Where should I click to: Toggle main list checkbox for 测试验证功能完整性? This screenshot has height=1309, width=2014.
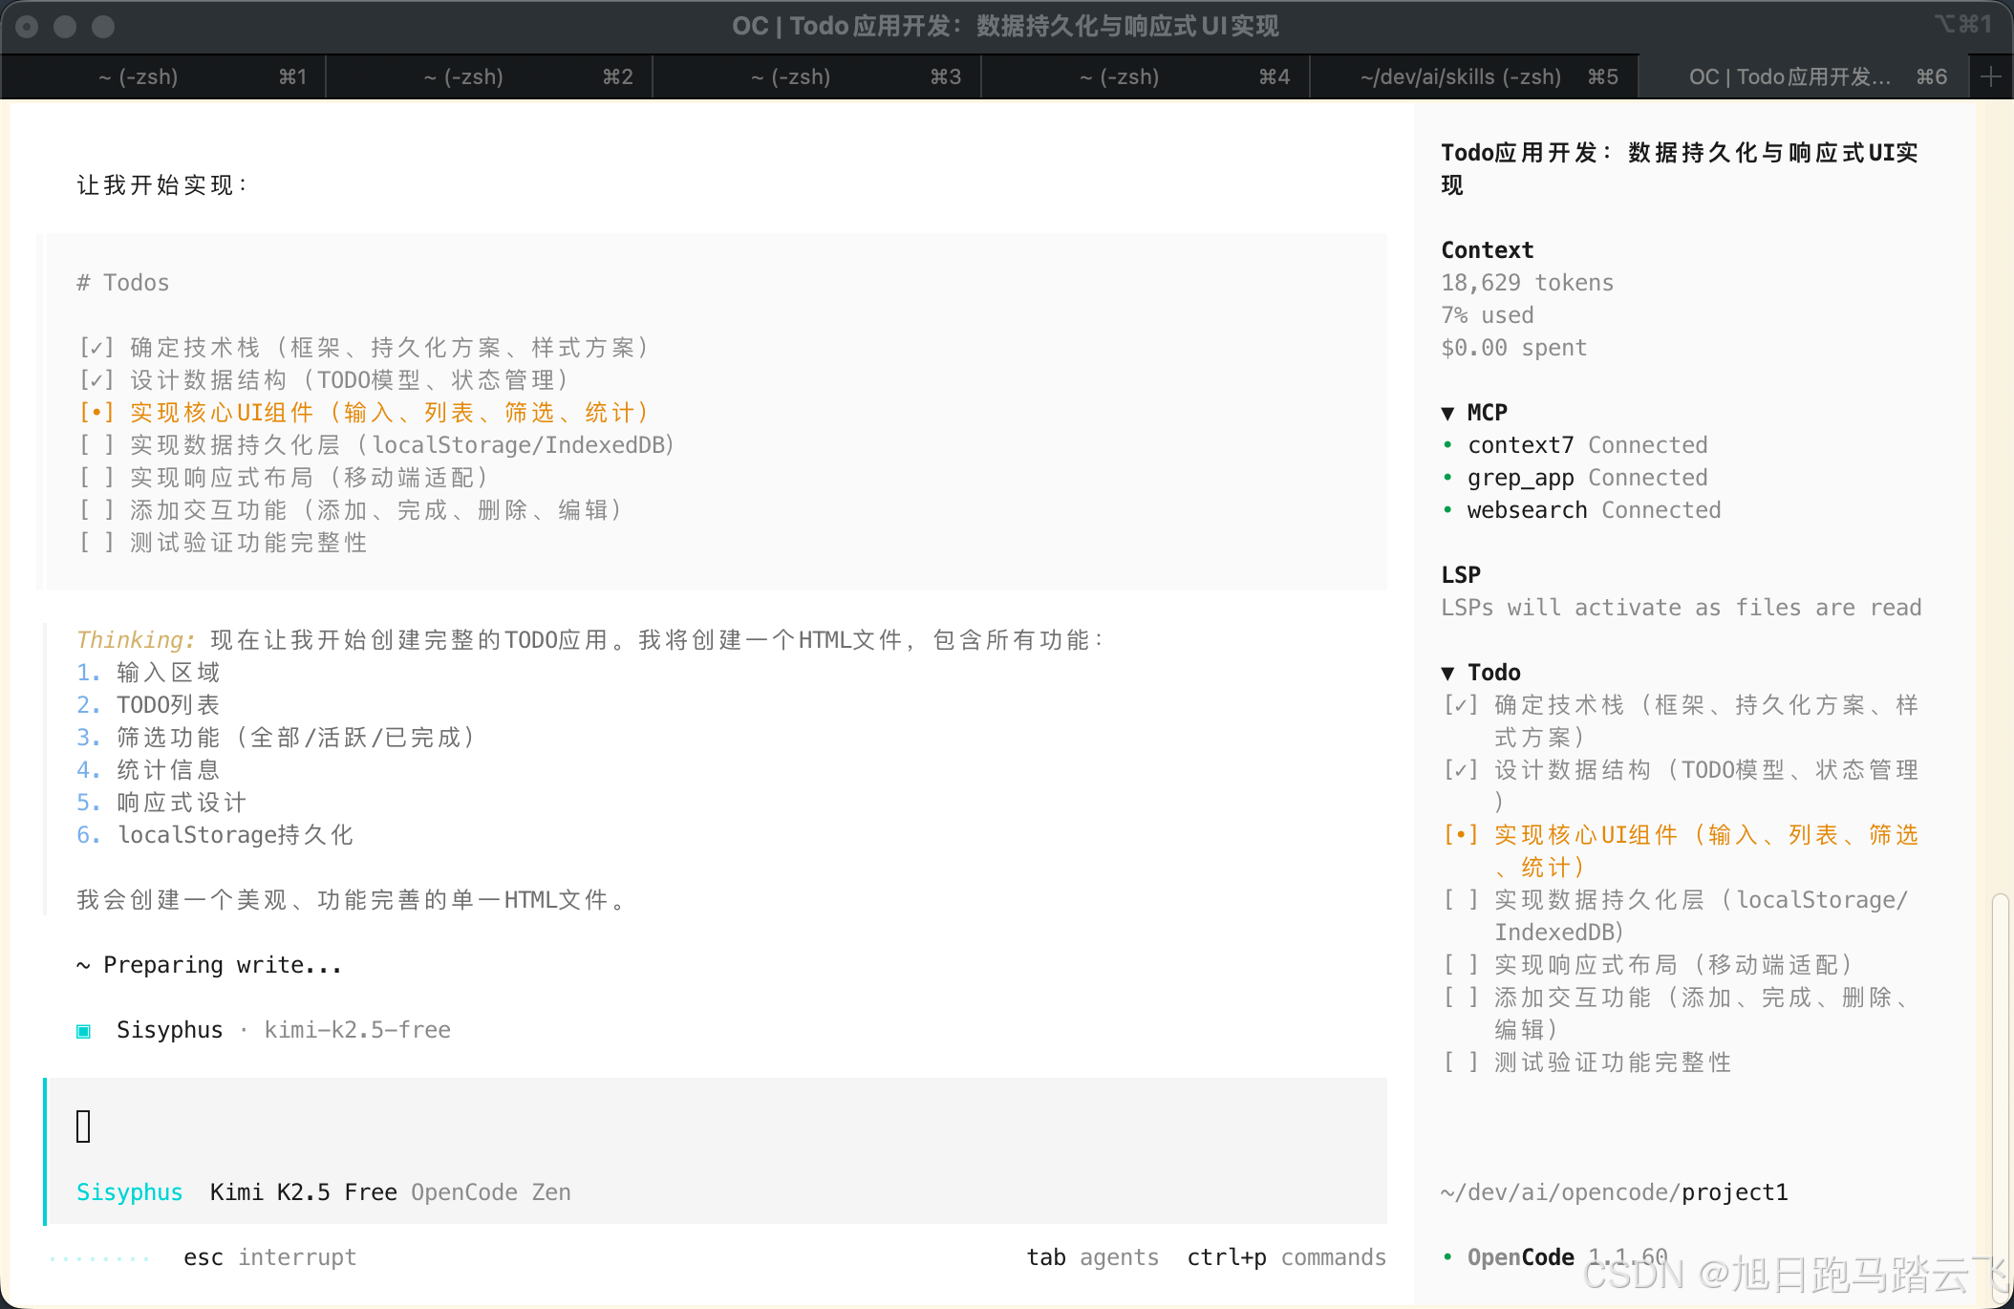point(96,542)
